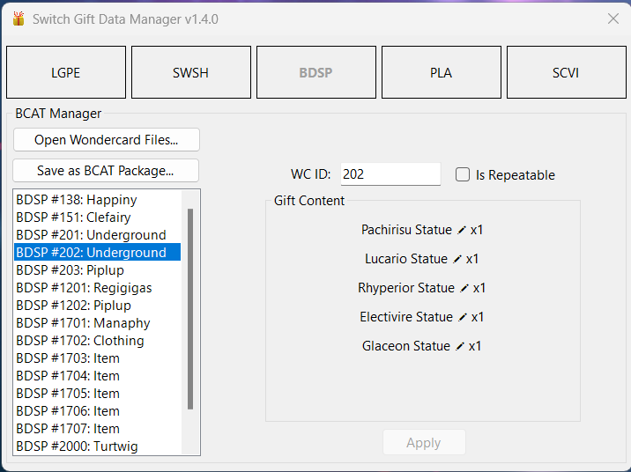This screenshot has height=472, width=631.
Task: Click the wondercard list scrollbar thumb
Action: (x=190, y=309)
